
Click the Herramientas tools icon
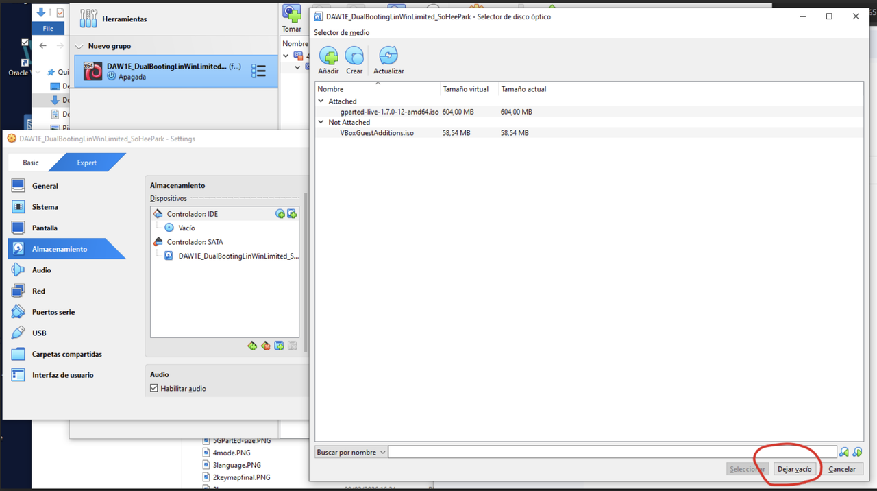point(88,19)
